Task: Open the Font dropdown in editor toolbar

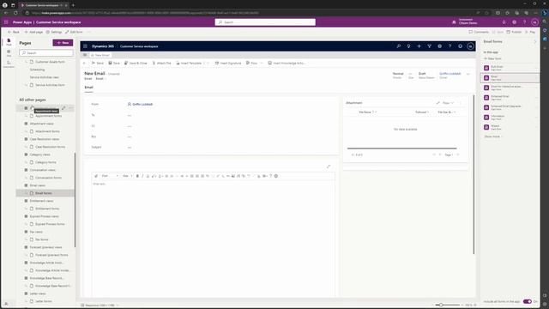Action: (x=110, y=176)
